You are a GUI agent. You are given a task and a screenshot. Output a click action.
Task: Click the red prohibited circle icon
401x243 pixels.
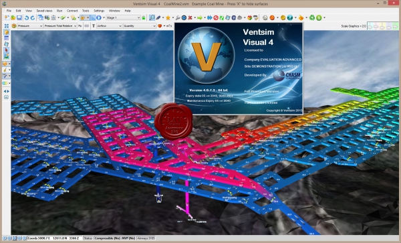click(216, 17)
